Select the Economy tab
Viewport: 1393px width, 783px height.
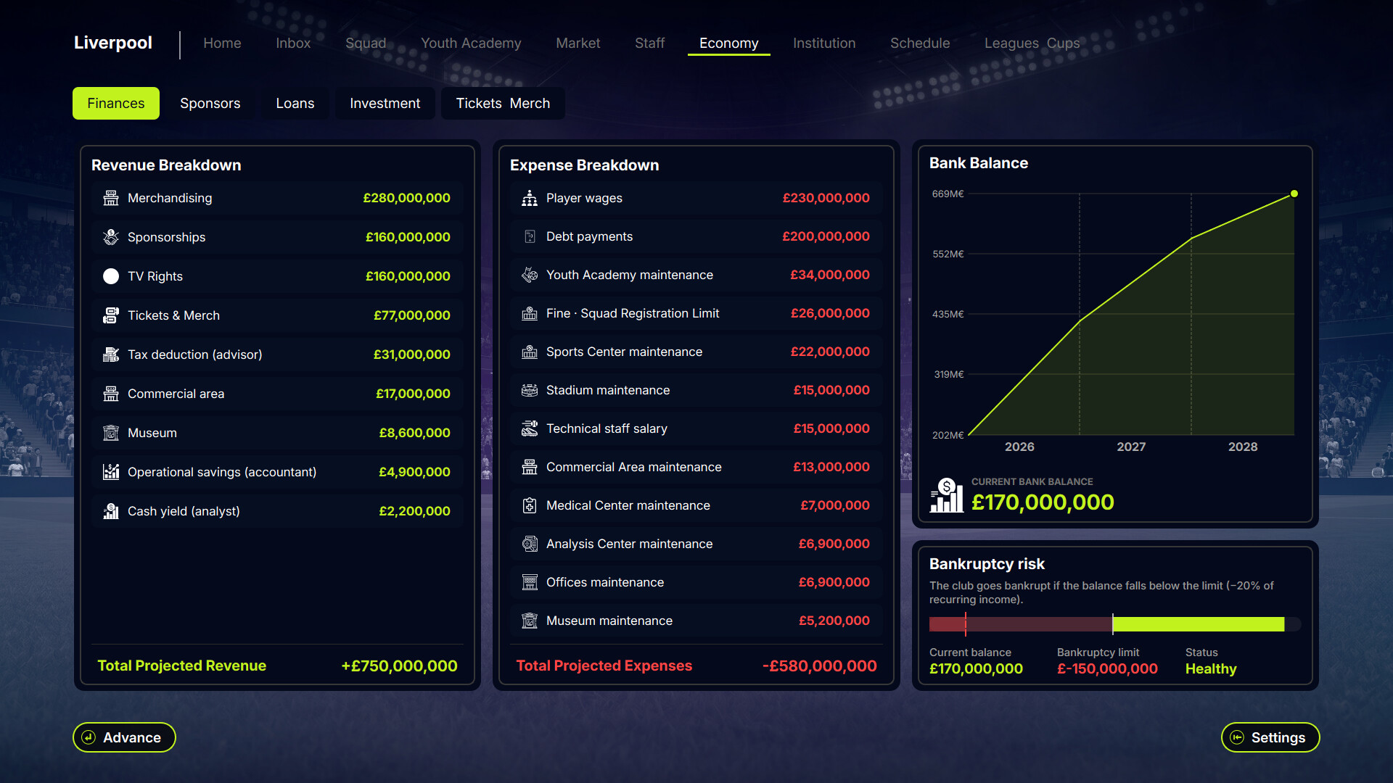tap(728, 43)
